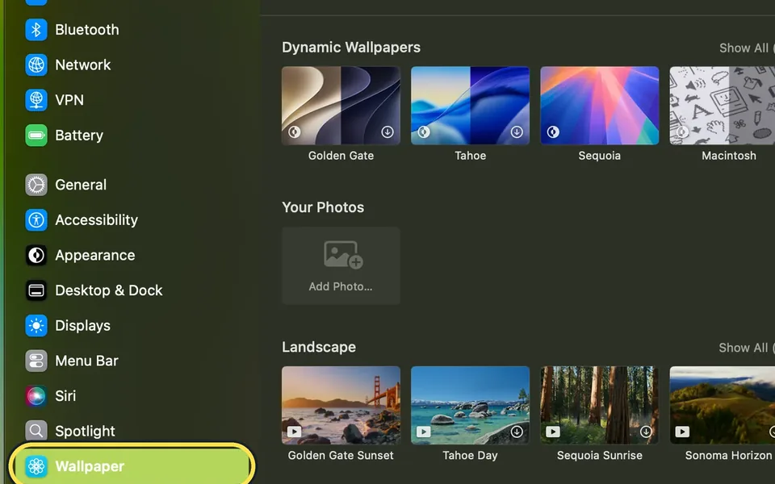The image size is (775, 484).
Task: Click the Sonoma Horizon name label
Action: [x=728, y=455]
